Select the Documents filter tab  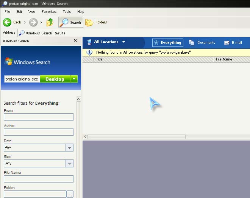click(202, 43)
